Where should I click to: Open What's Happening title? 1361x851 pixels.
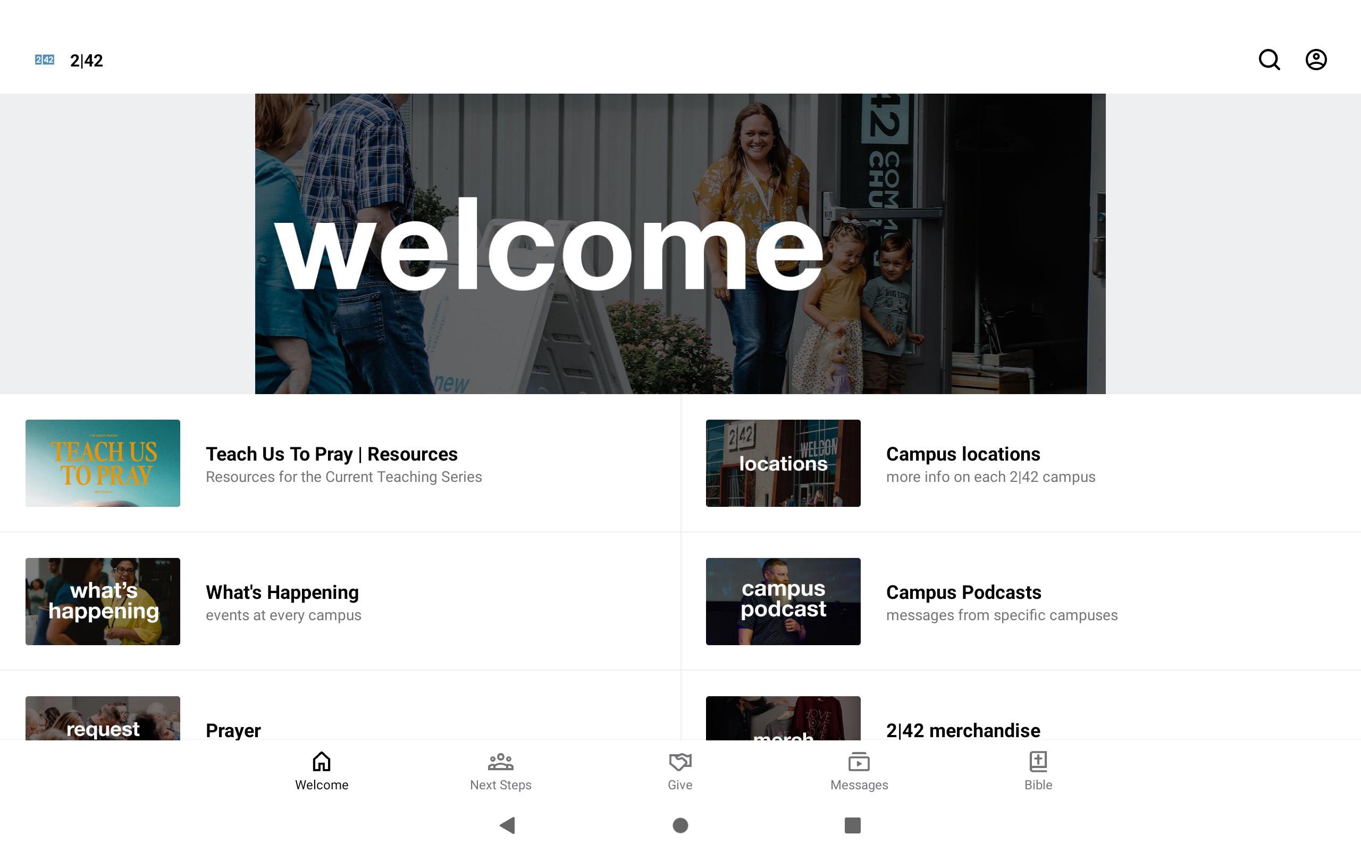[282, 592]
